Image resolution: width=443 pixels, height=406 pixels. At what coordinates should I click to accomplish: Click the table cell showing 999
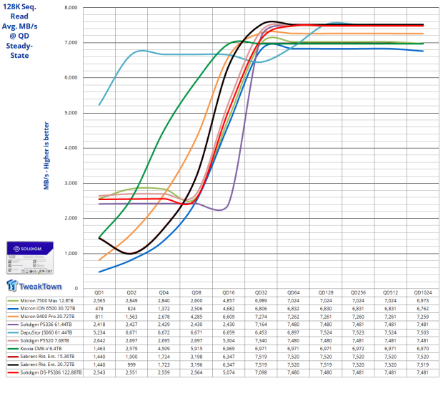click(x=131, y=365)
